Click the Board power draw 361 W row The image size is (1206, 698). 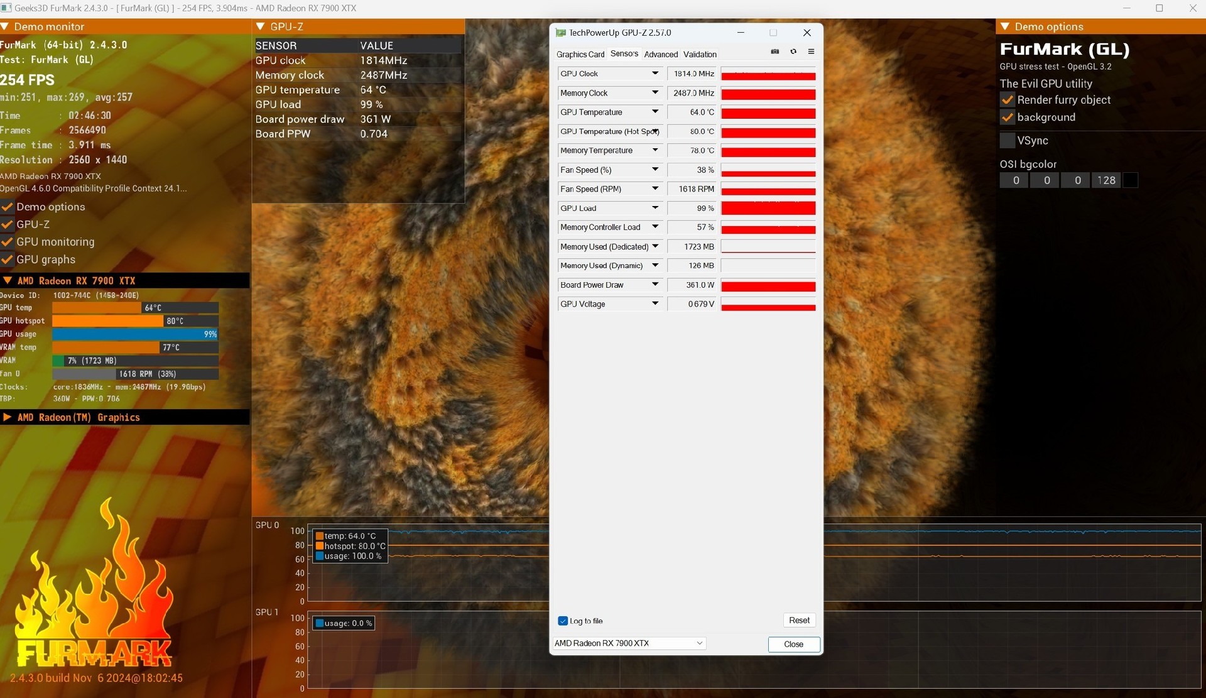(x=358, y=119)
